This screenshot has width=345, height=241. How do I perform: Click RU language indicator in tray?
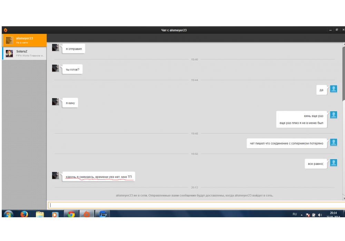coord(295,214)
